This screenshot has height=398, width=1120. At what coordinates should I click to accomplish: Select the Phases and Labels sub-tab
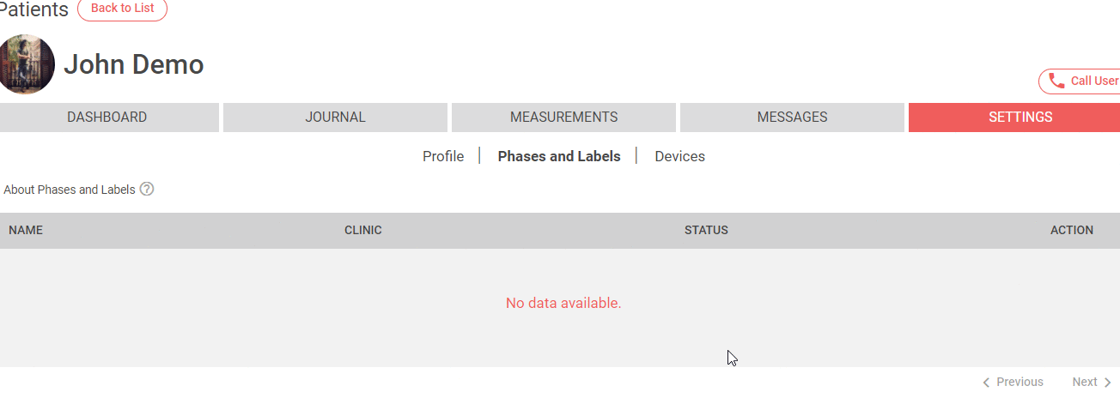559,156
